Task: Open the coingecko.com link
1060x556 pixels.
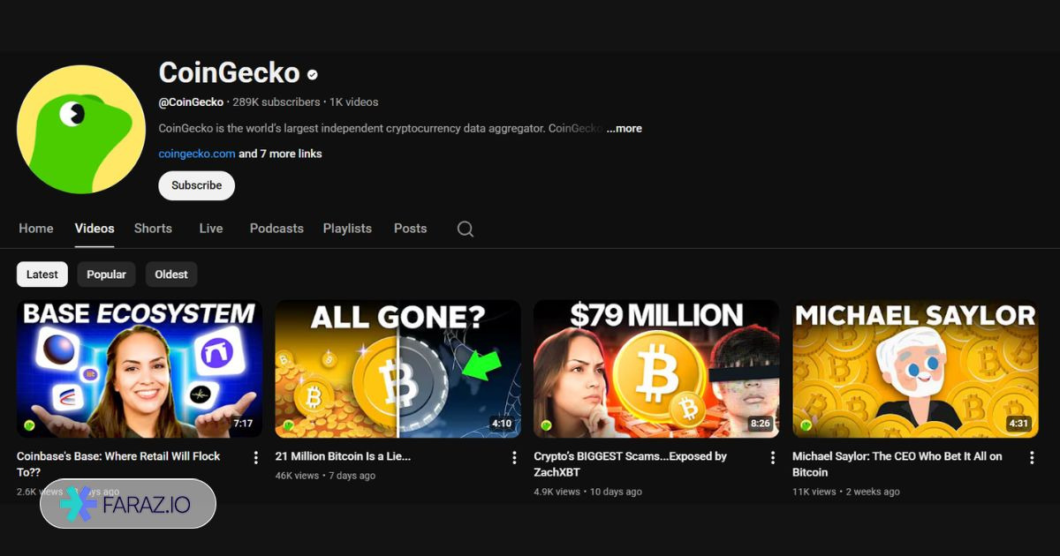Action: click(196, 154)
